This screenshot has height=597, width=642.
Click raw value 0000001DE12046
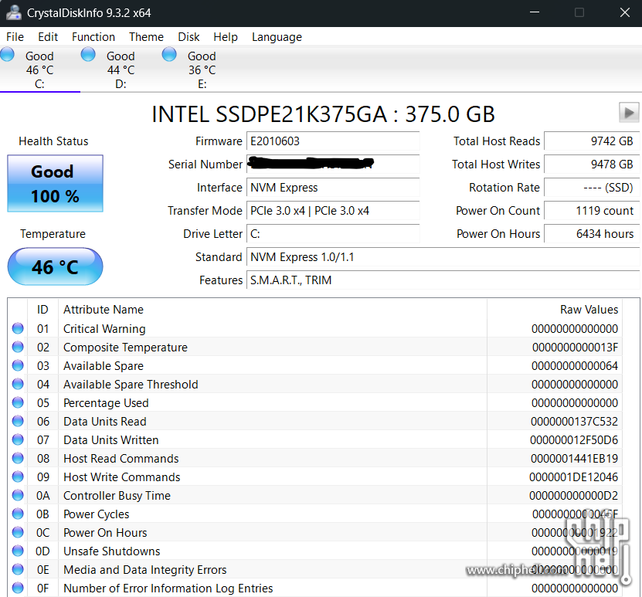coord(573,477)
